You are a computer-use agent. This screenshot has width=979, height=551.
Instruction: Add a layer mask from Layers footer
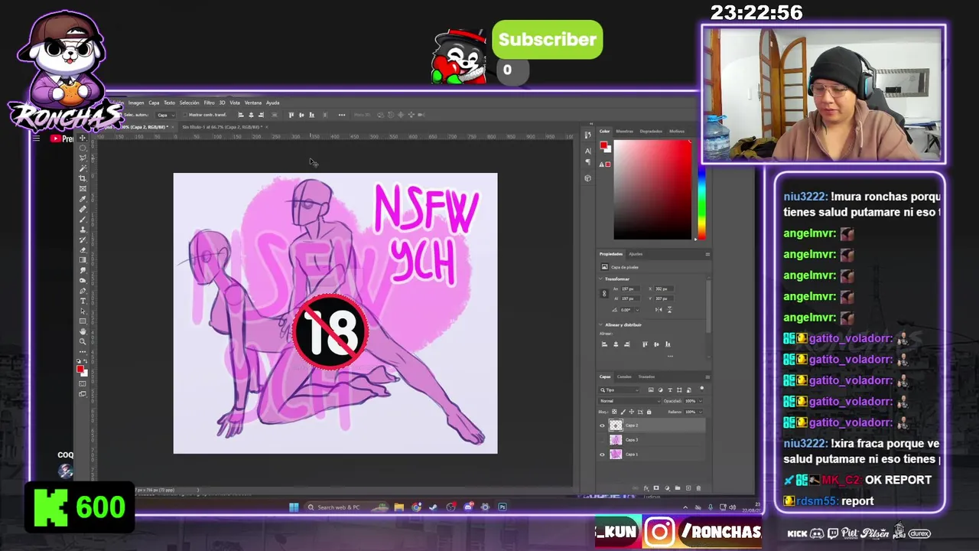pos(656,488)
